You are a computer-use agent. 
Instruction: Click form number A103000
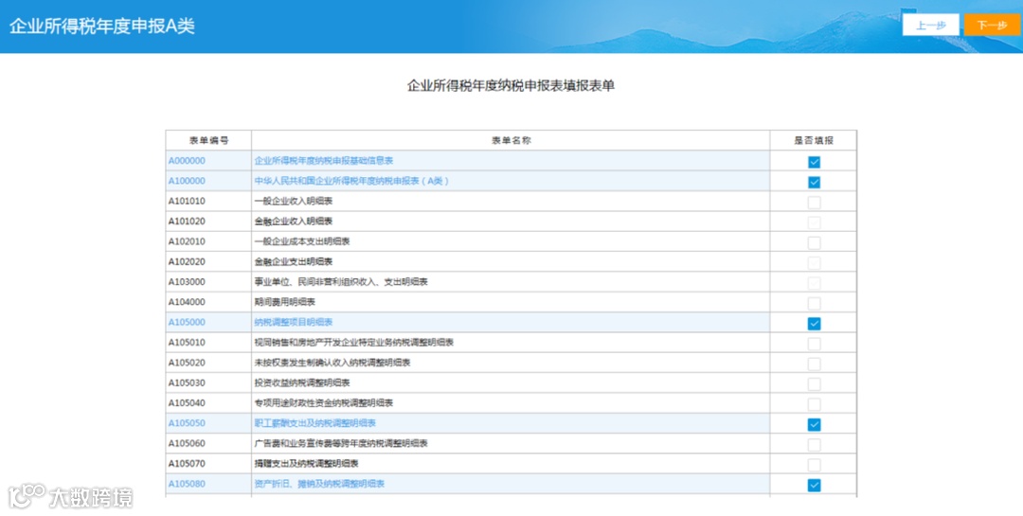click(x=187, y=282)
